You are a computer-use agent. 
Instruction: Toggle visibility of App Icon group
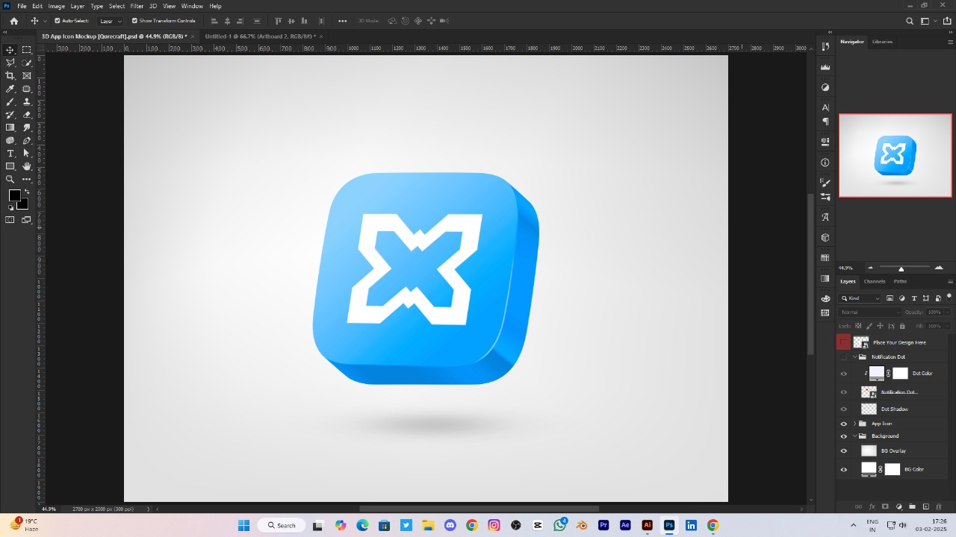click(844, 424)
